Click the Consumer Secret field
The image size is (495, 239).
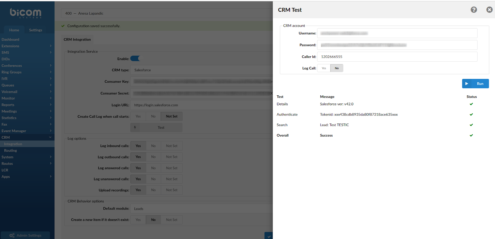[201, 93]
